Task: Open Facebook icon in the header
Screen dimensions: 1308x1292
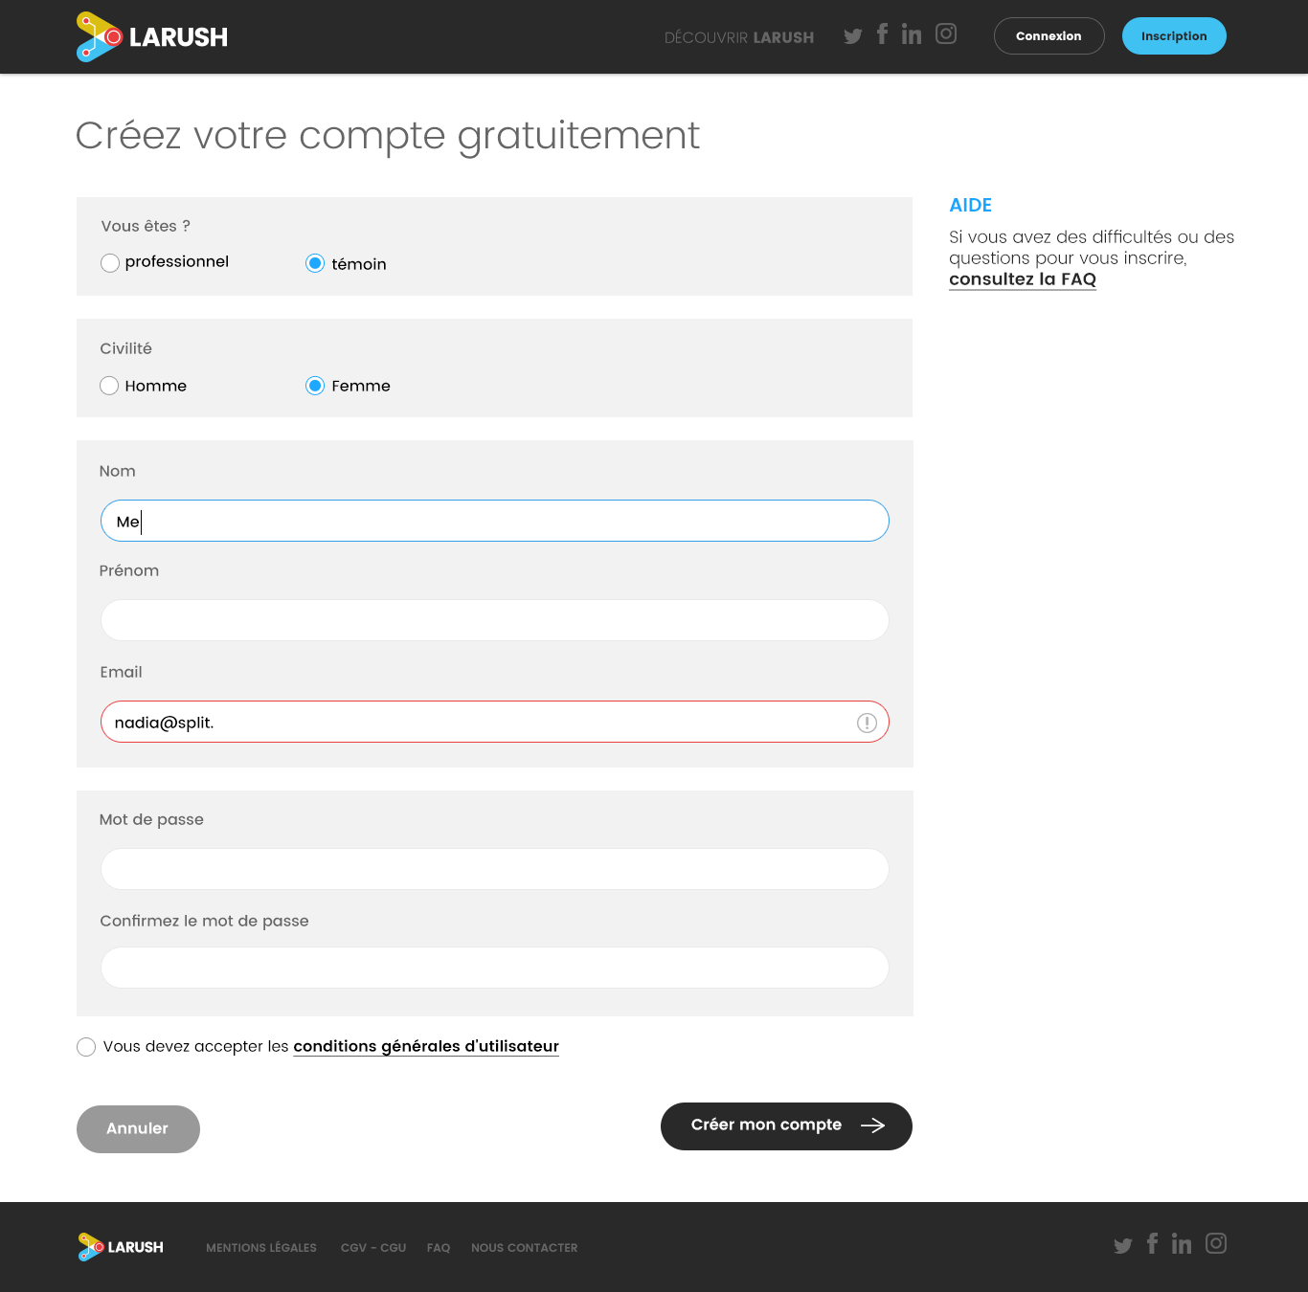Action: pos(882,33)
